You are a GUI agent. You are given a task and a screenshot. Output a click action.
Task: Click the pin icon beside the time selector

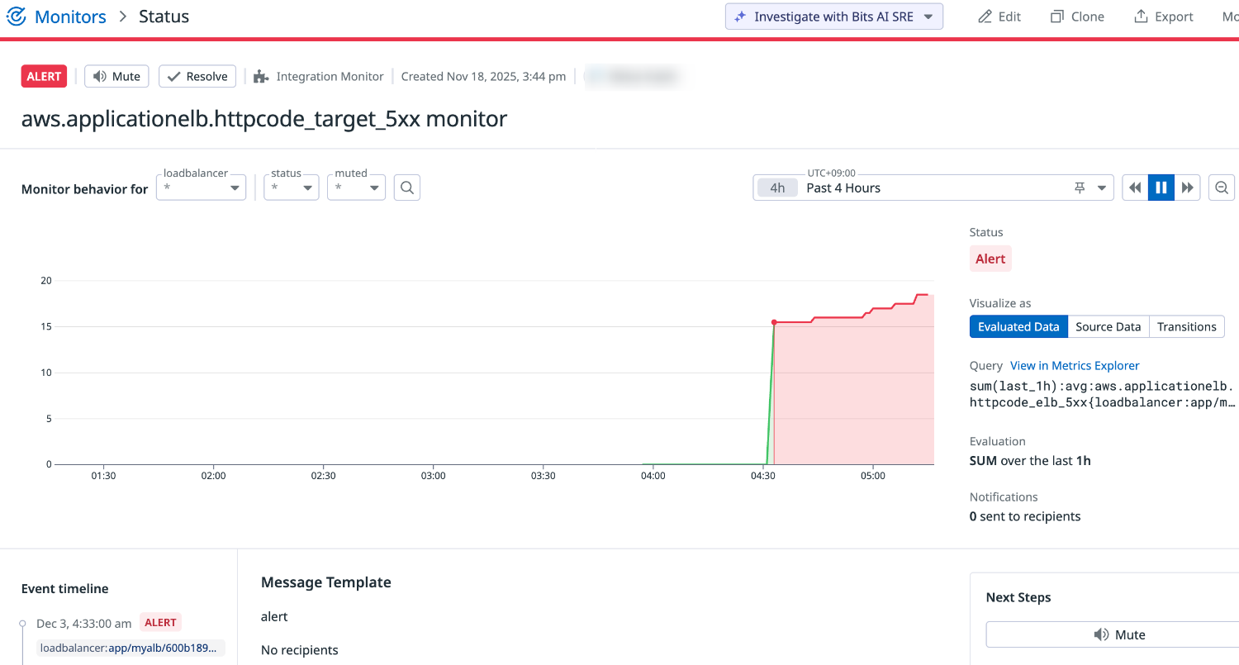pos(1080,188)
